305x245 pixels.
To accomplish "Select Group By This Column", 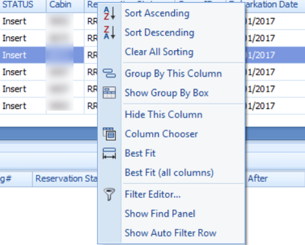I will [x=172, y=73].
